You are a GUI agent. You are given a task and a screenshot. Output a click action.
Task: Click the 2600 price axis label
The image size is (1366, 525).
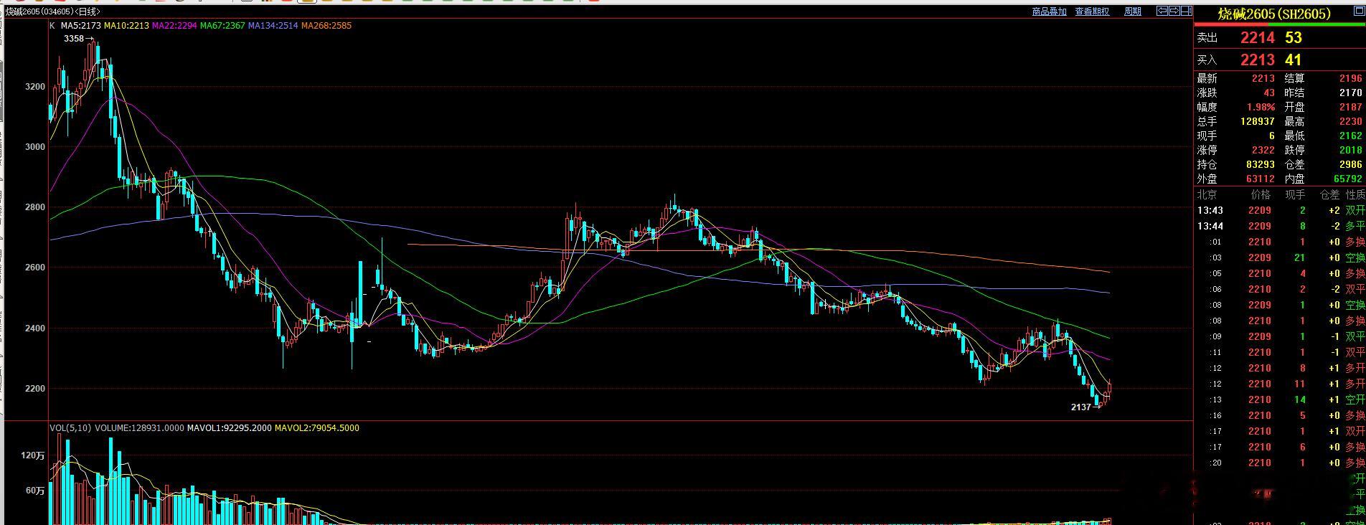tap(35, 268)
